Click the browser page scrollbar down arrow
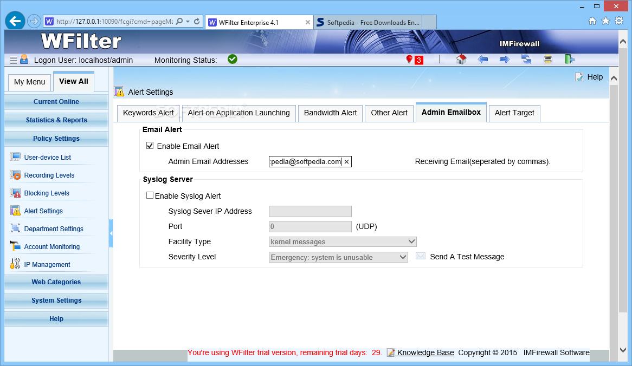Screen dimensions: 632x366 coord(623,350)
